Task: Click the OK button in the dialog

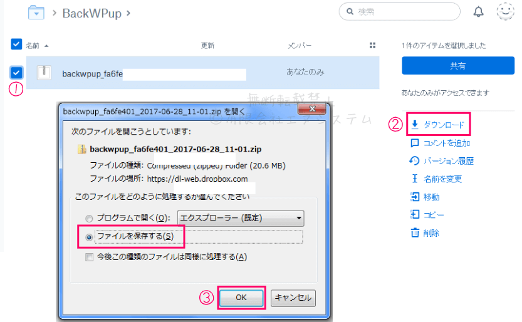Action: pyautogui.click(x=241, y=298)
